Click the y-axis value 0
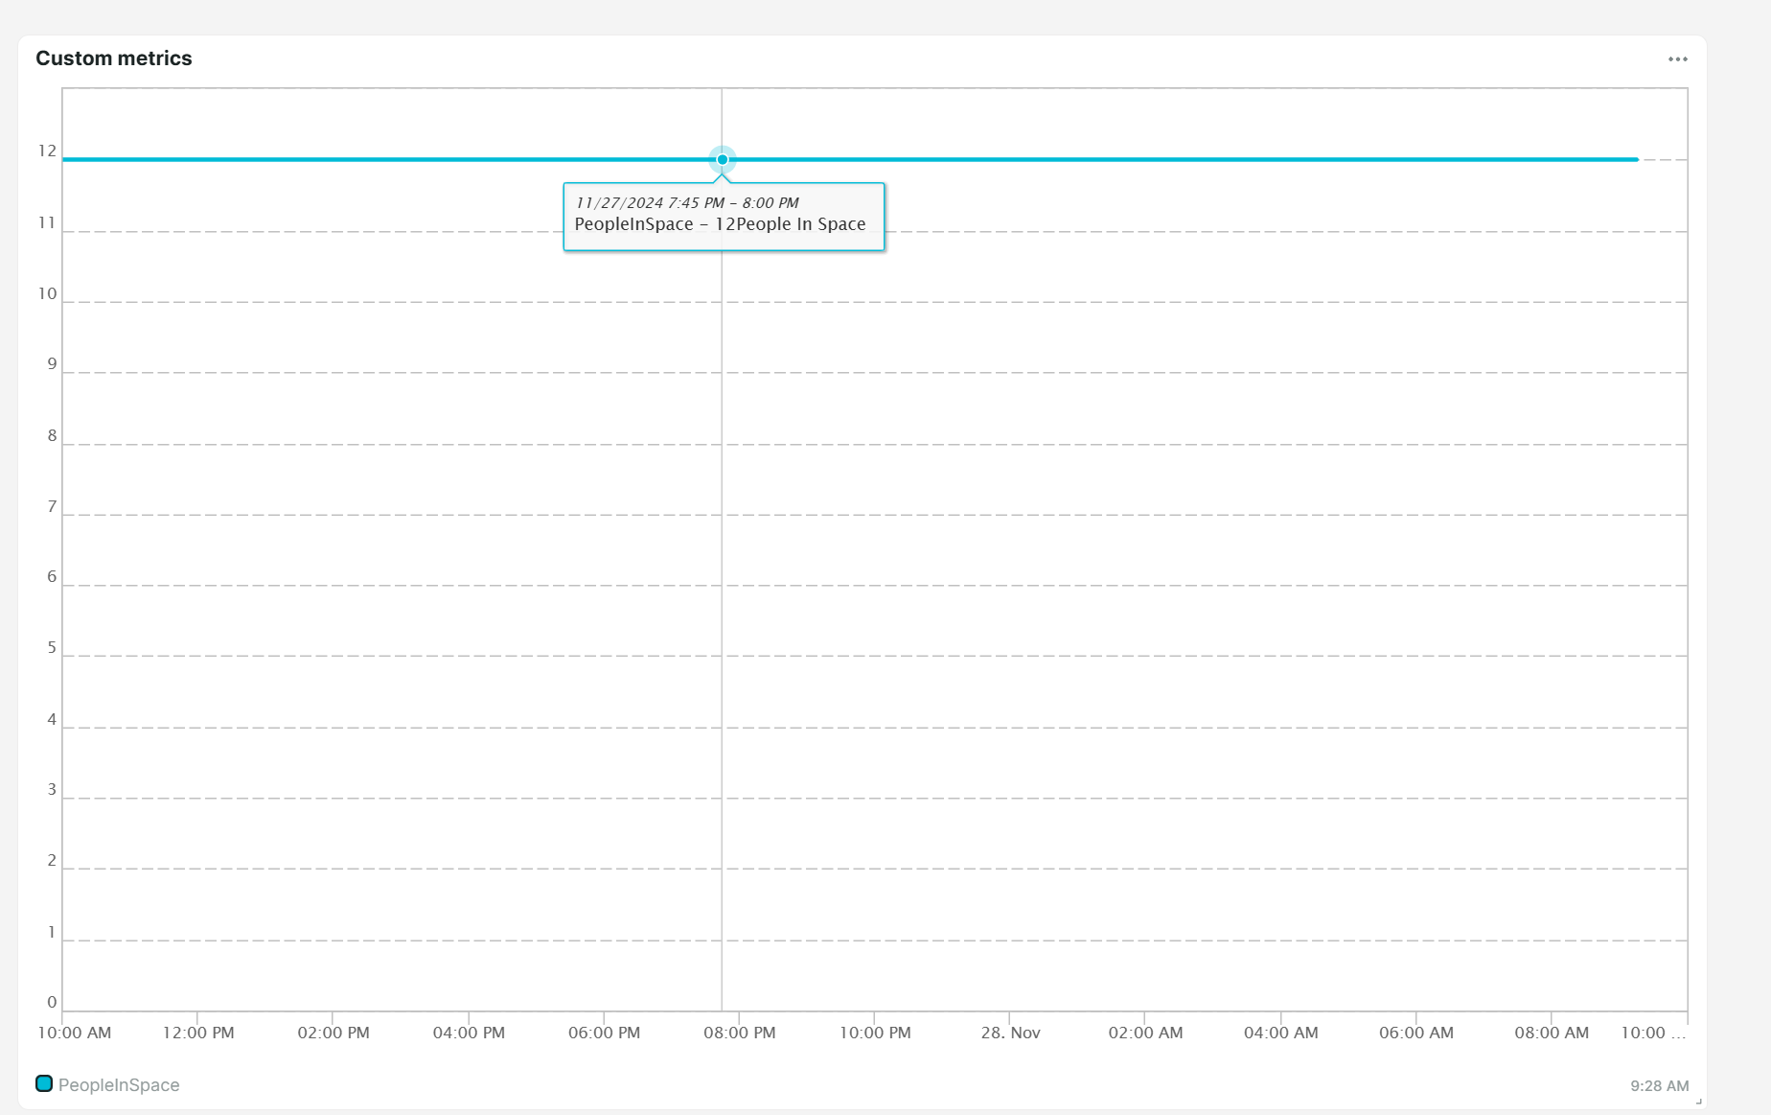 (52, 1002)
